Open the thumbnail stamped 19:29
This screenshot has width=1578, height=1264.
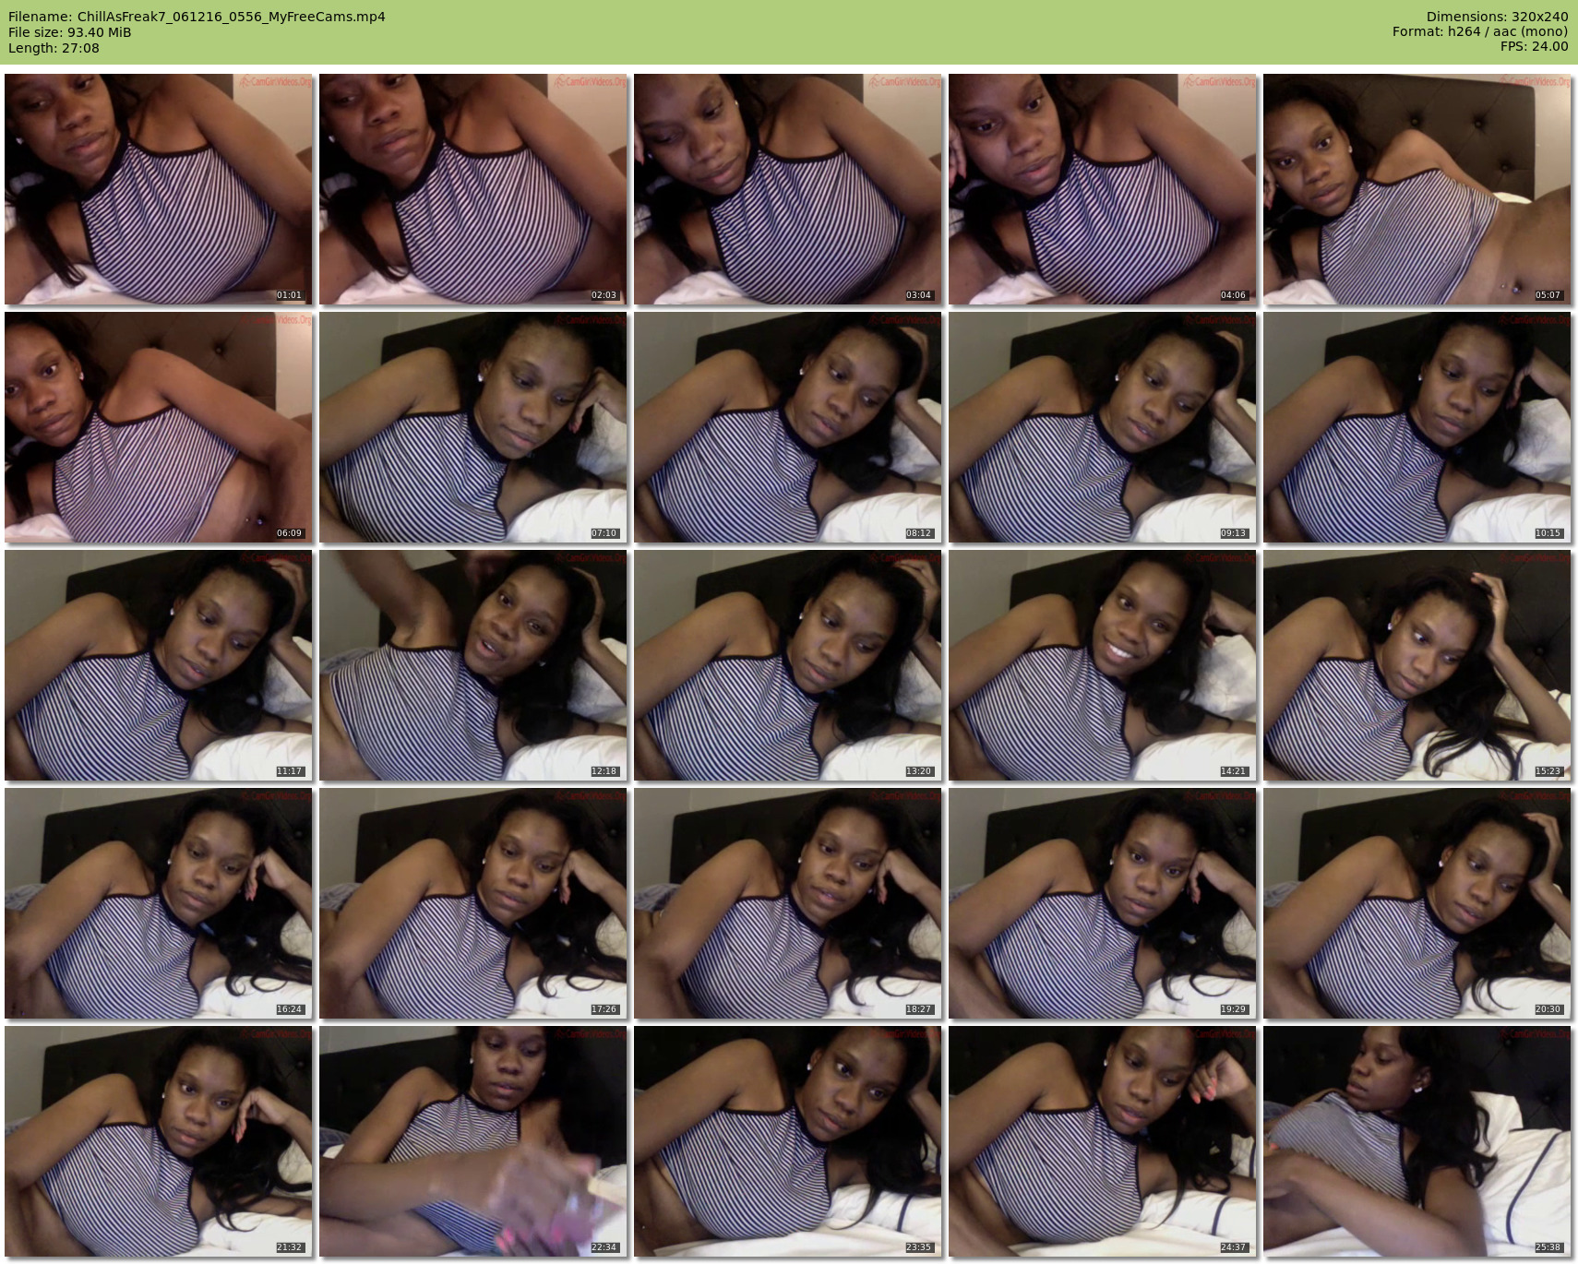1103,903
